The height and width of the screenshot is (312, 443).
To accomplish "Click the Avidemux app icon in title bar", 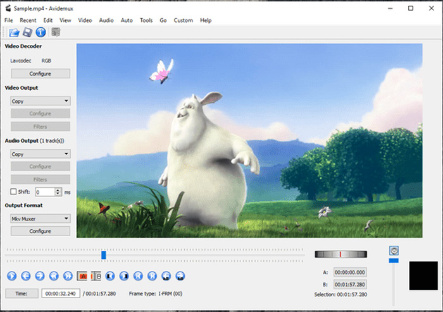I will [8, 8].
